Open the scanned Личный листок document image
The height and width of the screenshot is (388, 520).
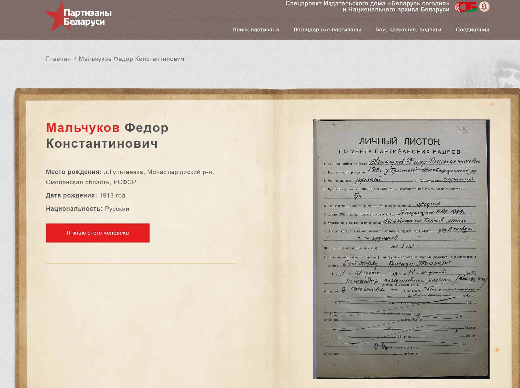click(x=401, y=249)
